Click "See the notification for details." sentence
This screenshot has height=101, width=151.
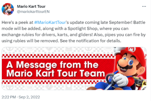click(x=91, y=41)
